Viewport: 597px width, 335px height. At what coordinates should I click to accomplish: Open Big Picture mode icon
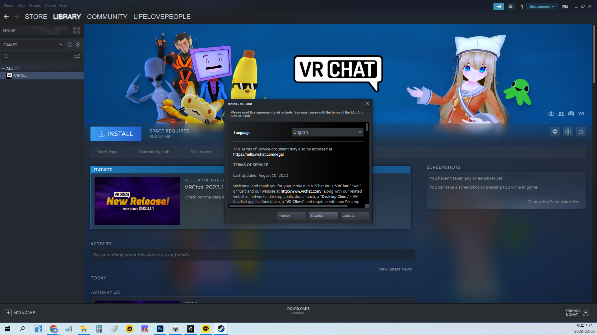point(565,7)
